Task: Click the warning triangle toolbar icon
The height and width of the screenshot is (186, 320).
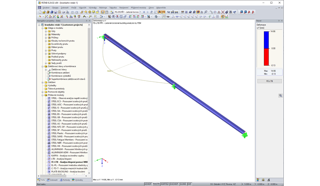Action: tap(219, 12)
